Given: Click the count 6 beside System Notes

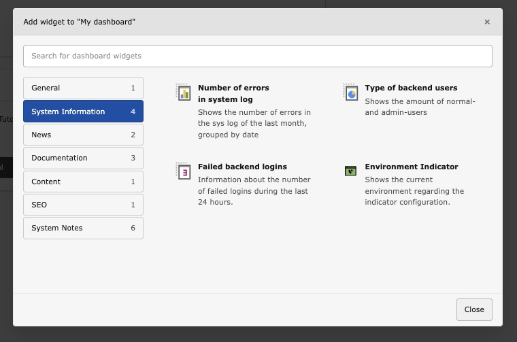Looking at the screenshot, I should (x=133, y=228).
